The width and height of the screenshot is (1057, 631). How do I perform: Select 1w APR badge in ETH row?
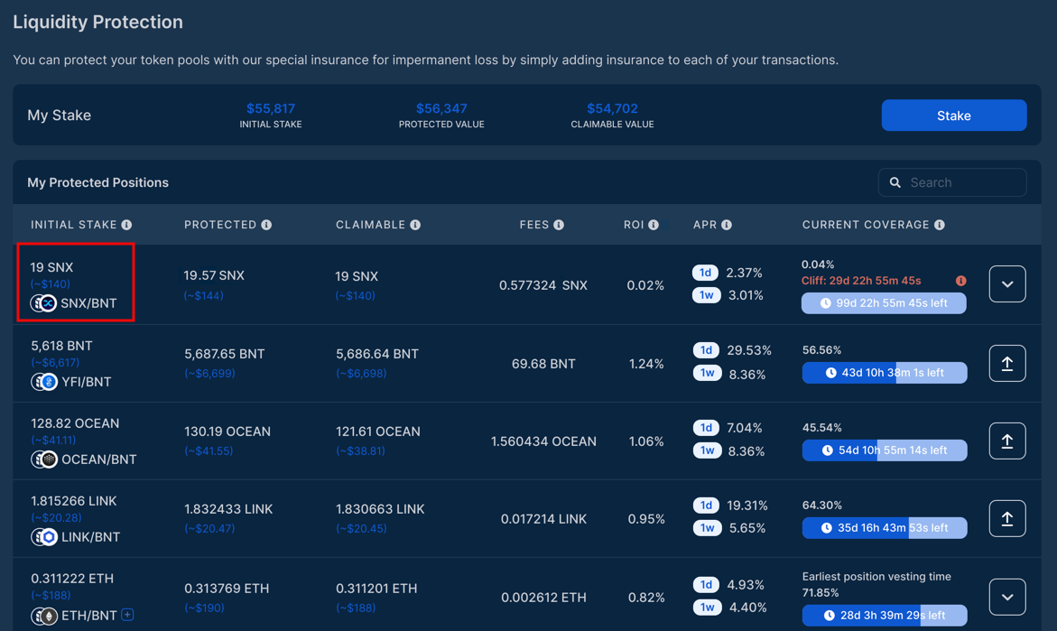pos(707,608)
